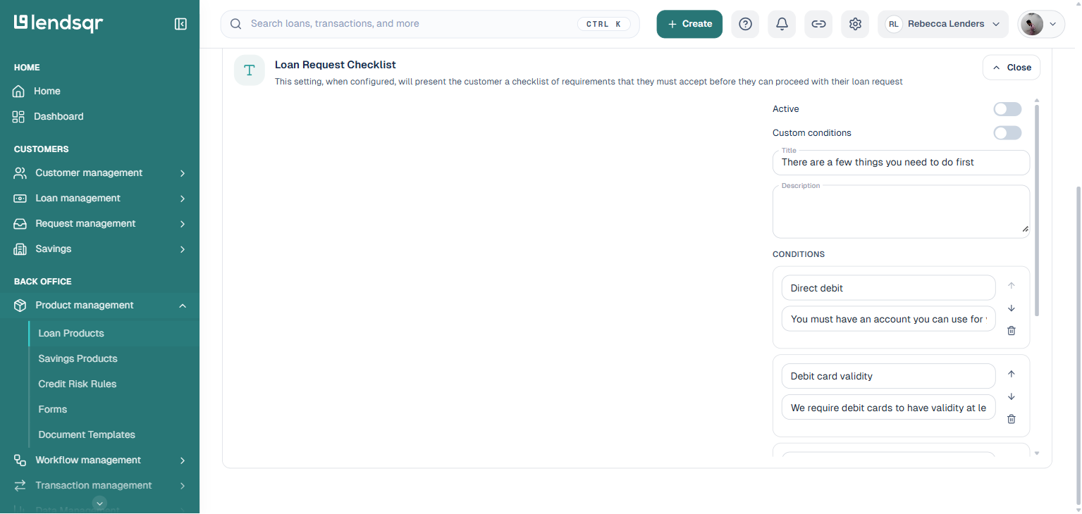Click the link chain icon in header
Viewport: 1082px width, 514px height.
(x=818, y=24)
